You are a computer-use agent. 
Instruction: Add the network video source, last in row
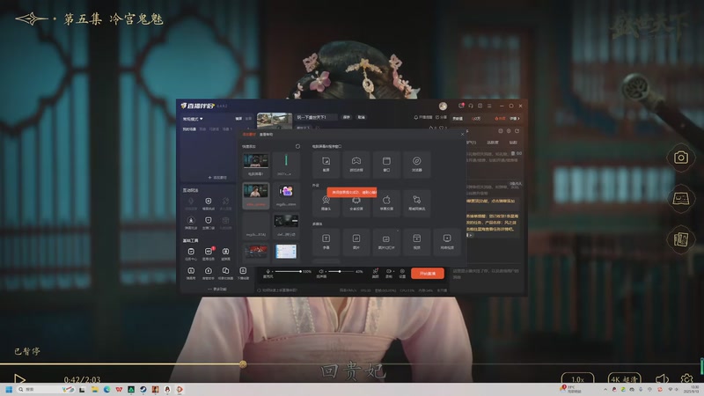point(447,241)
